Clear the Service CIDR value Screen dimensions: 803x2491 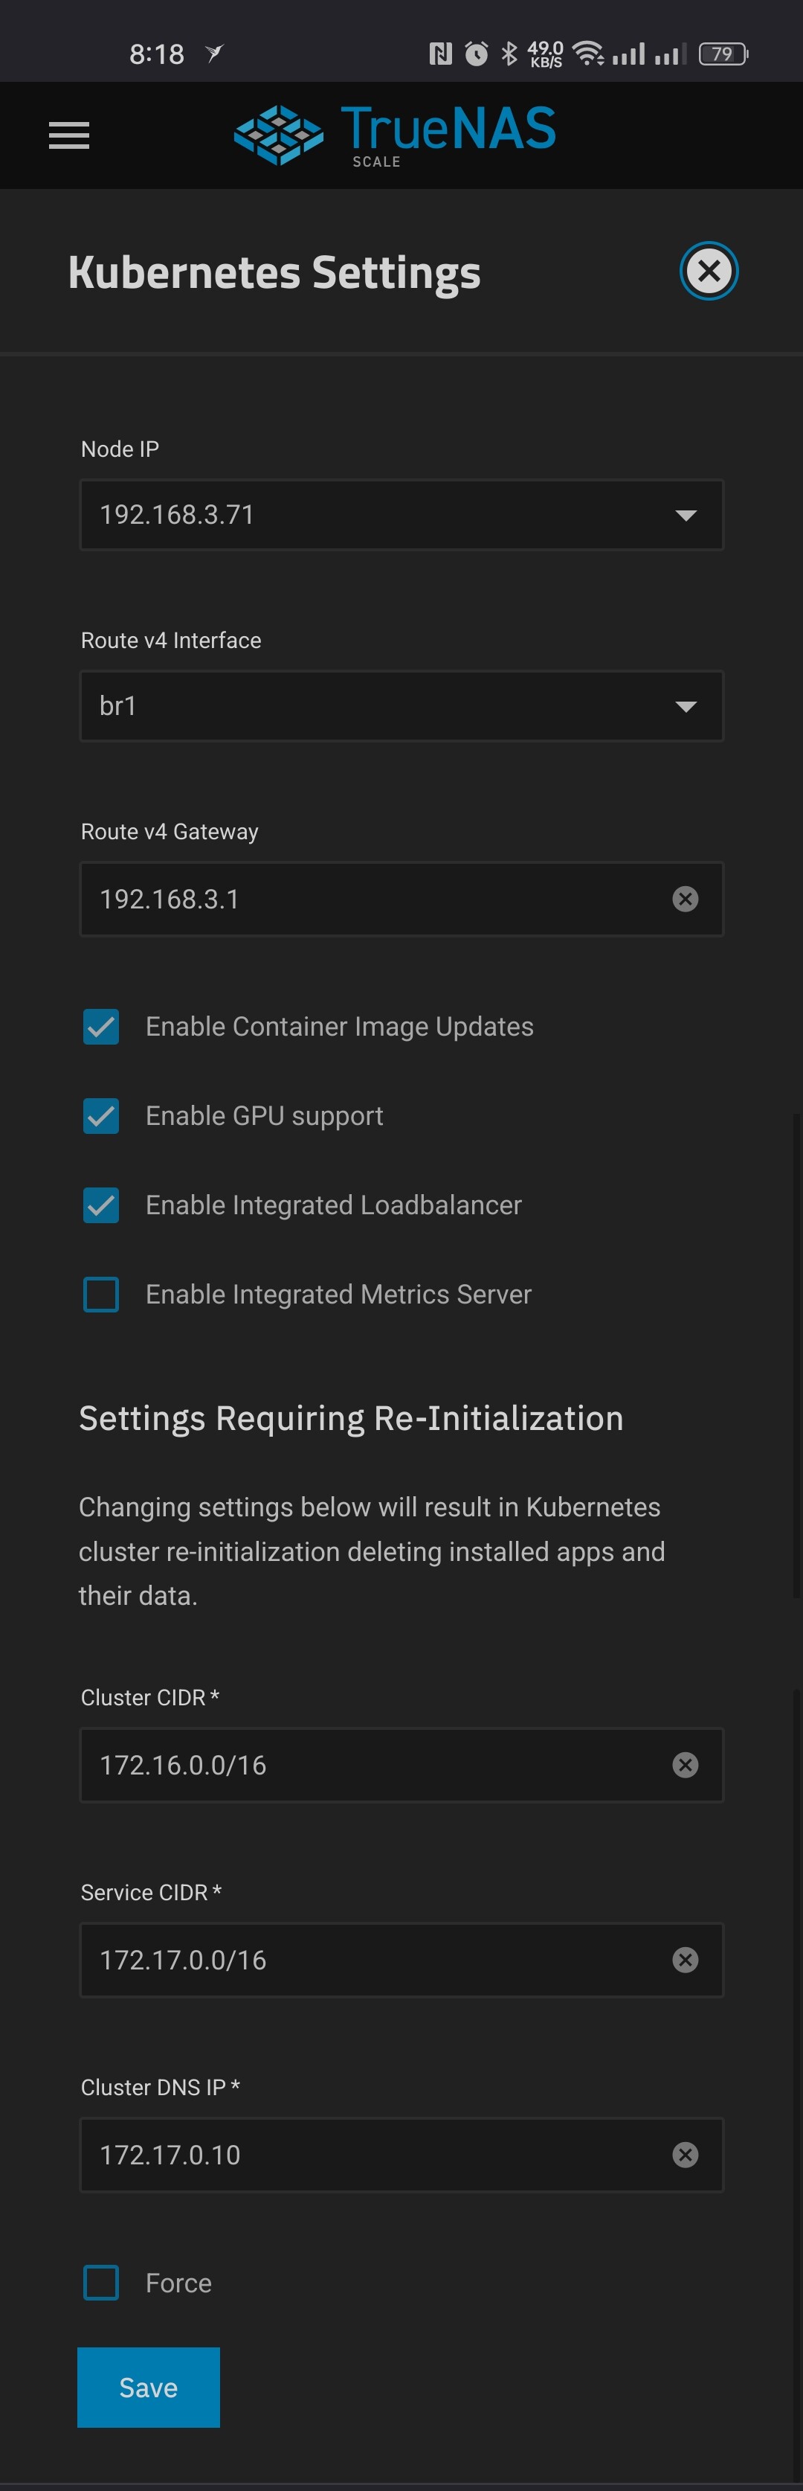[685, 1959]
